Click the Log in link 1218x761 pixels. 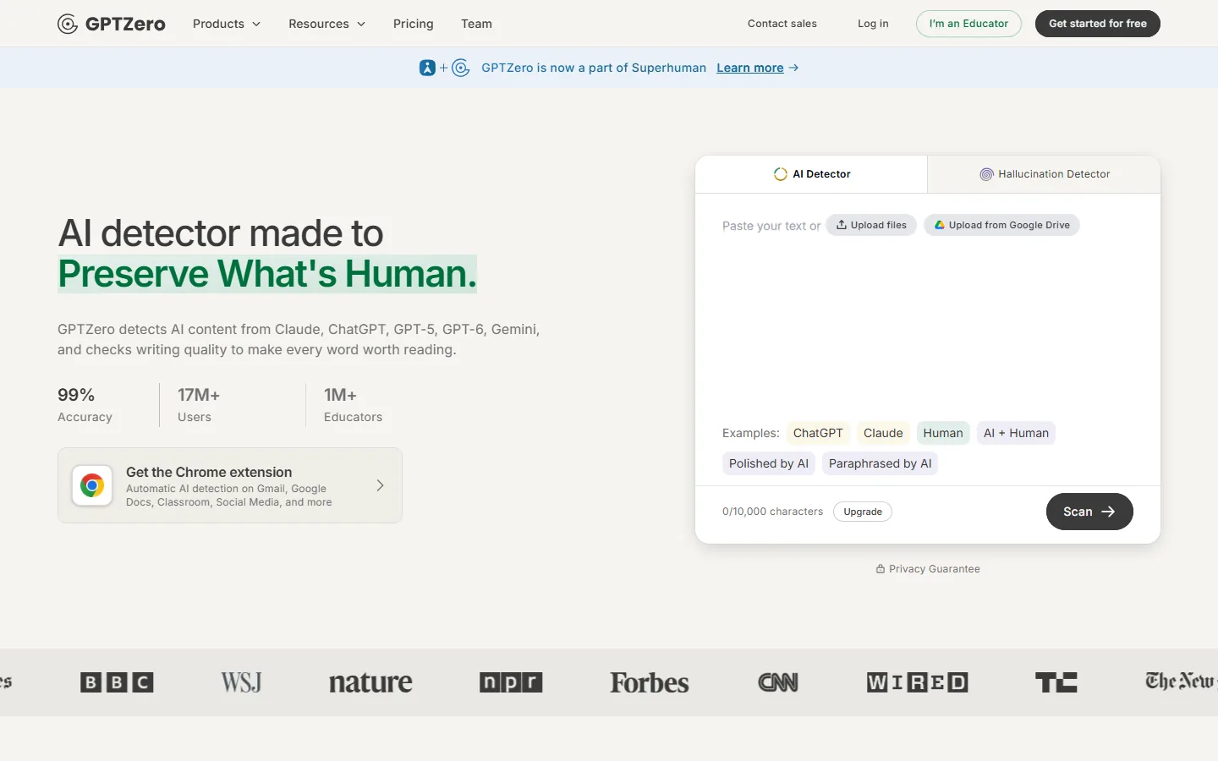[873, 24]
